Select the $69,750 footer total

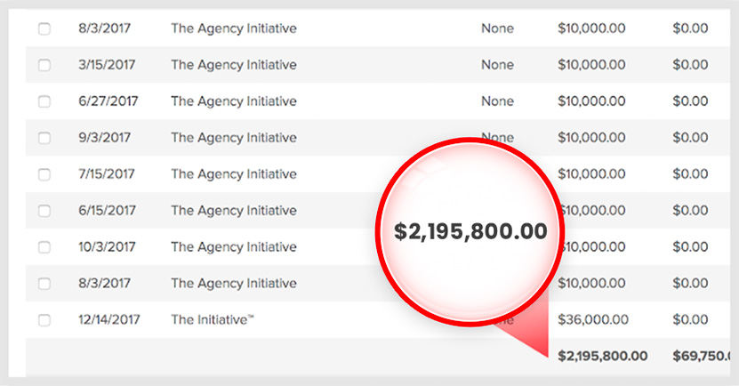(x=702, y=356)
